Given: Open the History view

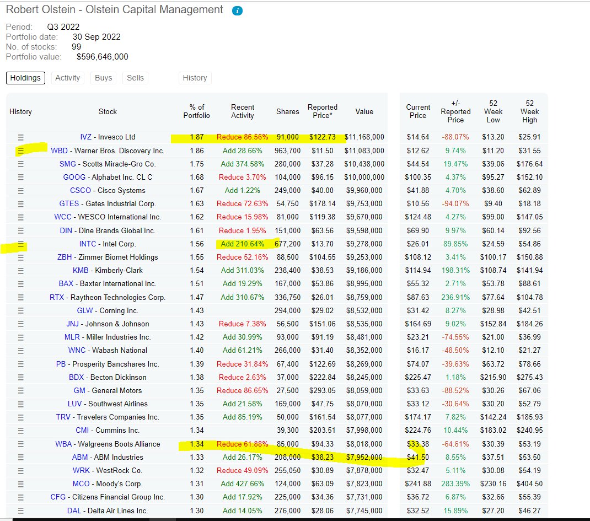Looking at the screenshot, I should click(195, 78).
